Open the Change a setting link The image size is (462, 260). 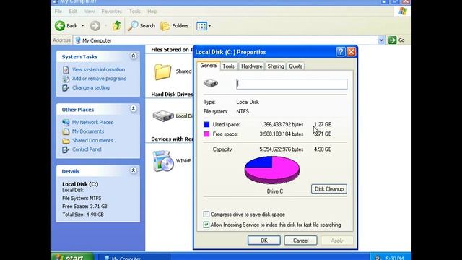tap(91, 88)
